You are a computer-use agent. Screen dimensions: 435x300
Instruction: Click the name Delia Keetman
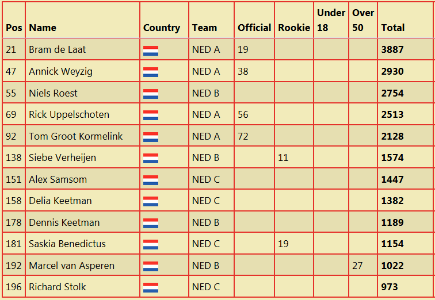(60, 201)
